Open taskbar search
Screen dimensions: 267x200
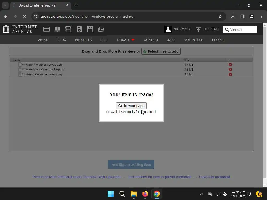122,194
